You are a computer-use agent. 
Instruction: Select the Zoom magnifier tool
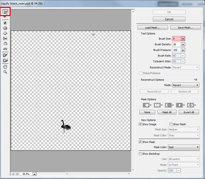tap(5, 72)
